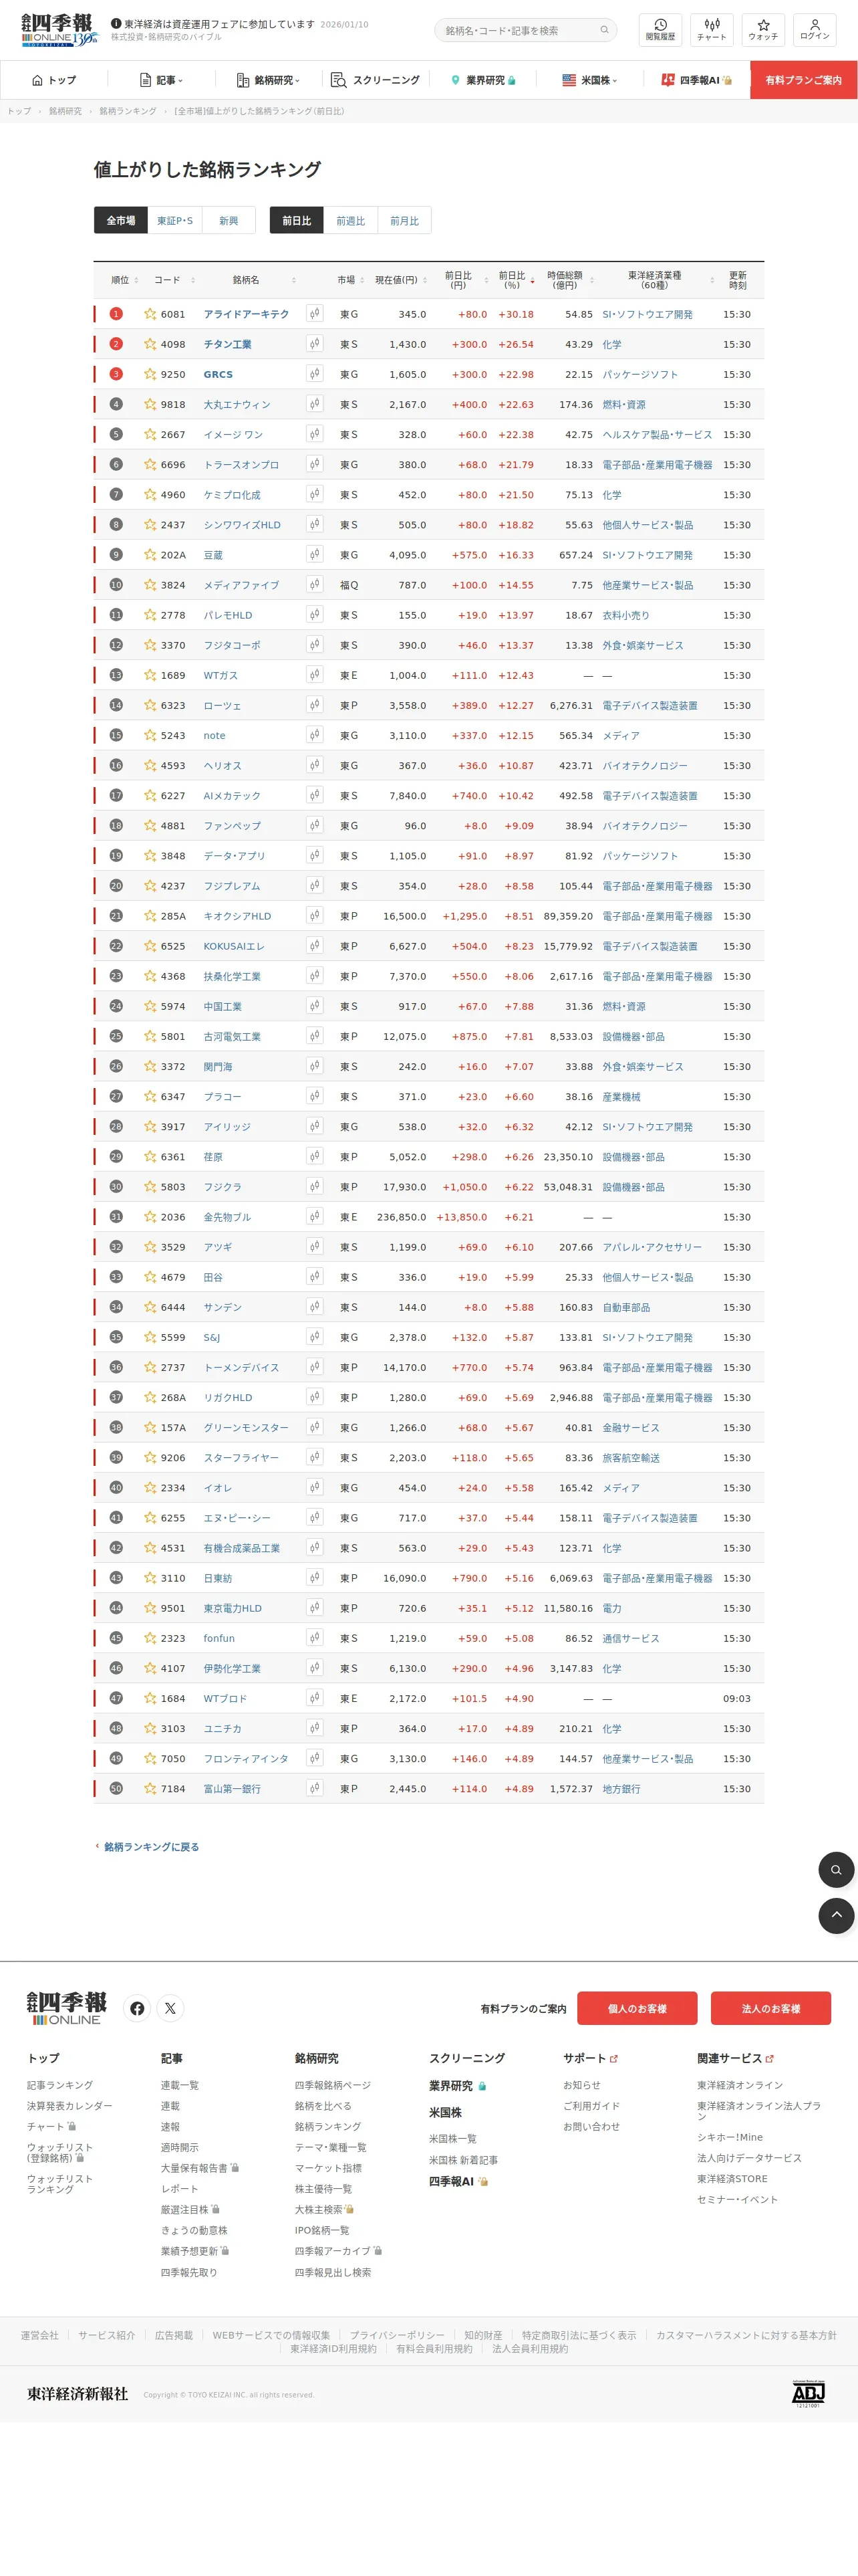
Task: Star the 4960 ケミプロ化成 row
Action: pos(150,494)
